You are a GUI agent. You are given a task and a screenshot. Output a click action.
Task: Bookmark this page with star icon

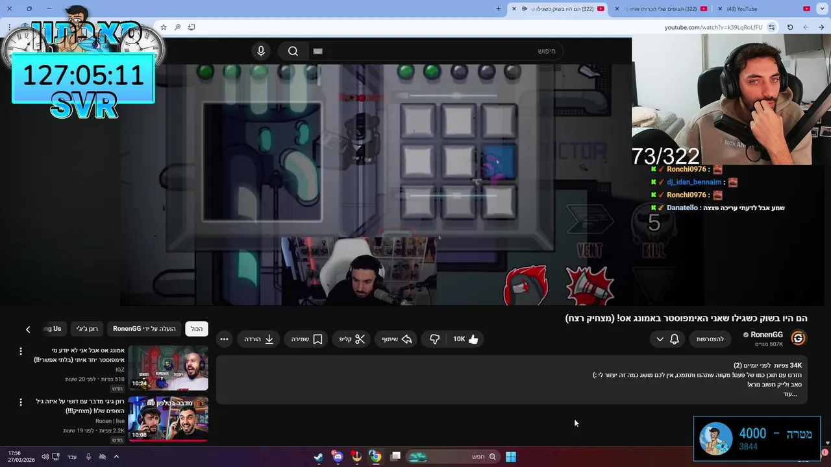[164, 27]
